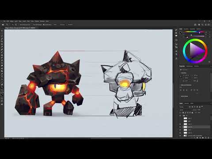Click the pixel layer filter icon
212x159 pixels.
[190, 107]
